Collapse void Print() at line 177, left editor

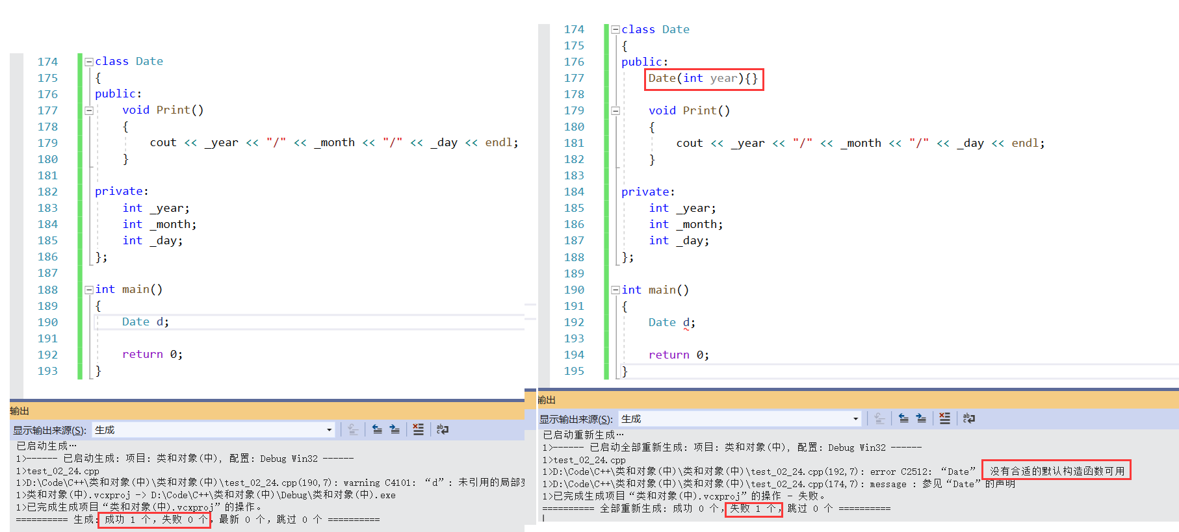[x=89, y=110]
